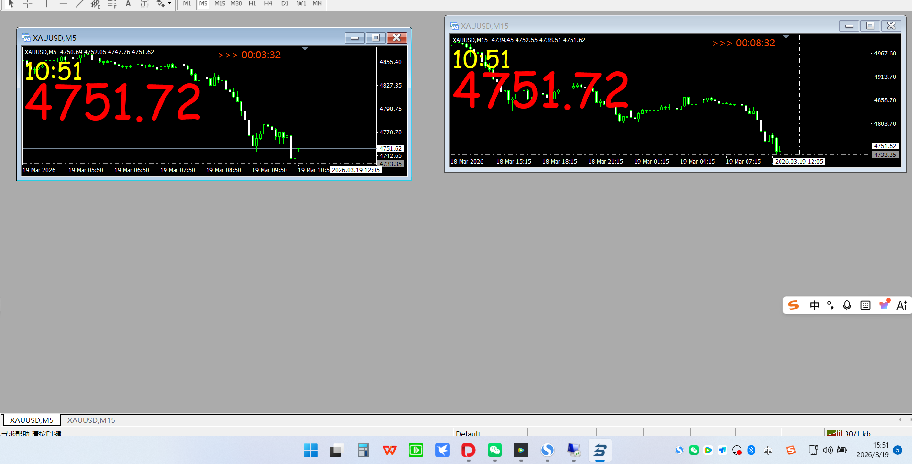The height and width of the screenshot is (464, 912).
Task: Open the Sogou AI assistant
Action: coord(902,305)
